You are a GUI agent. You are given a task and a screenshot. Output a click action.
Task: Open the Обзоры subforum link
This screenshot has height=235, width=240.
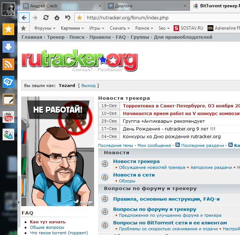click(127, 181)
